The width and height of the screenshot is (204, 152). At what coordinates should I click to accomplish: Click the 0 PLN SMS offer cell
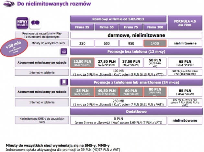click(x=118, y=120)
